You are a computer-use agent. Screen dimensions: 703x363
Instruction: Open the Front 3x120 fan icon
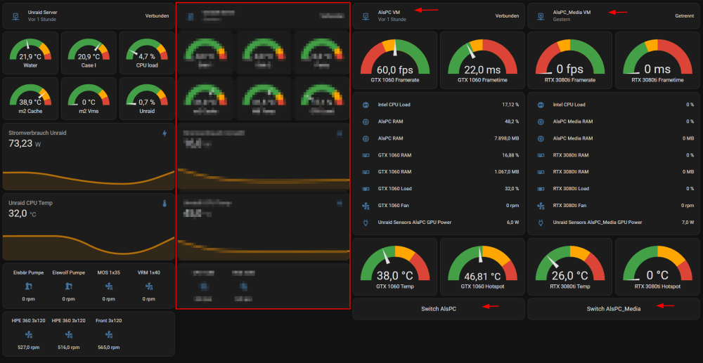click(x=108, y=334)
